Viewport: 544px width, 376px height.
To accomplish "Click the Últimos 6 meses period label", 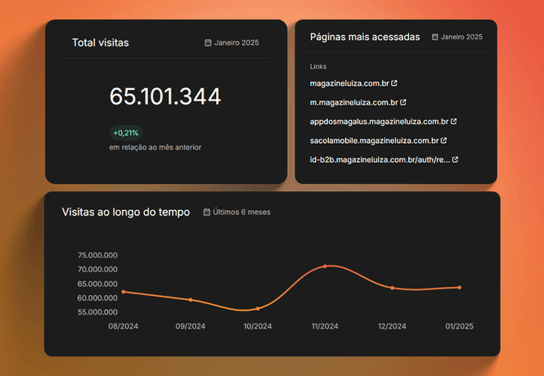I will (x=242, y=212).
